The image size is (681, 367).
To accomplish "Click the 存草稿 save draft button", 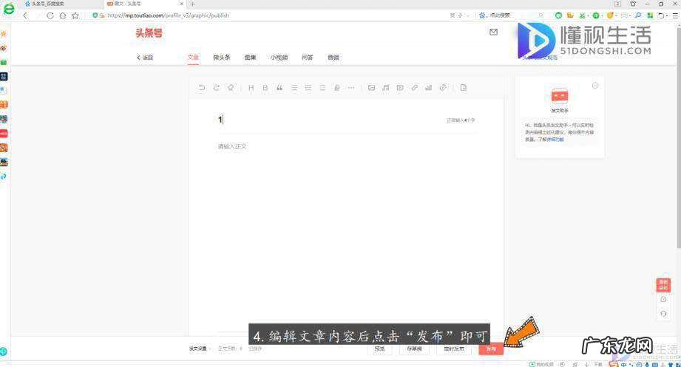I will pyautogui.click(x=414, y=349).
